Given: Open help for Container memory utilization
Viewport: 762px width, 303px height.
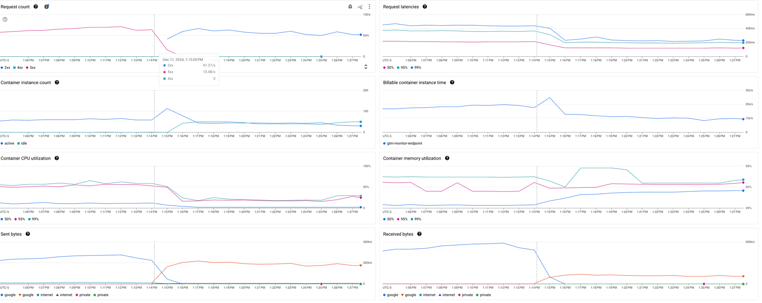Looking at the screenshot, I should click(x=447, y=158).
